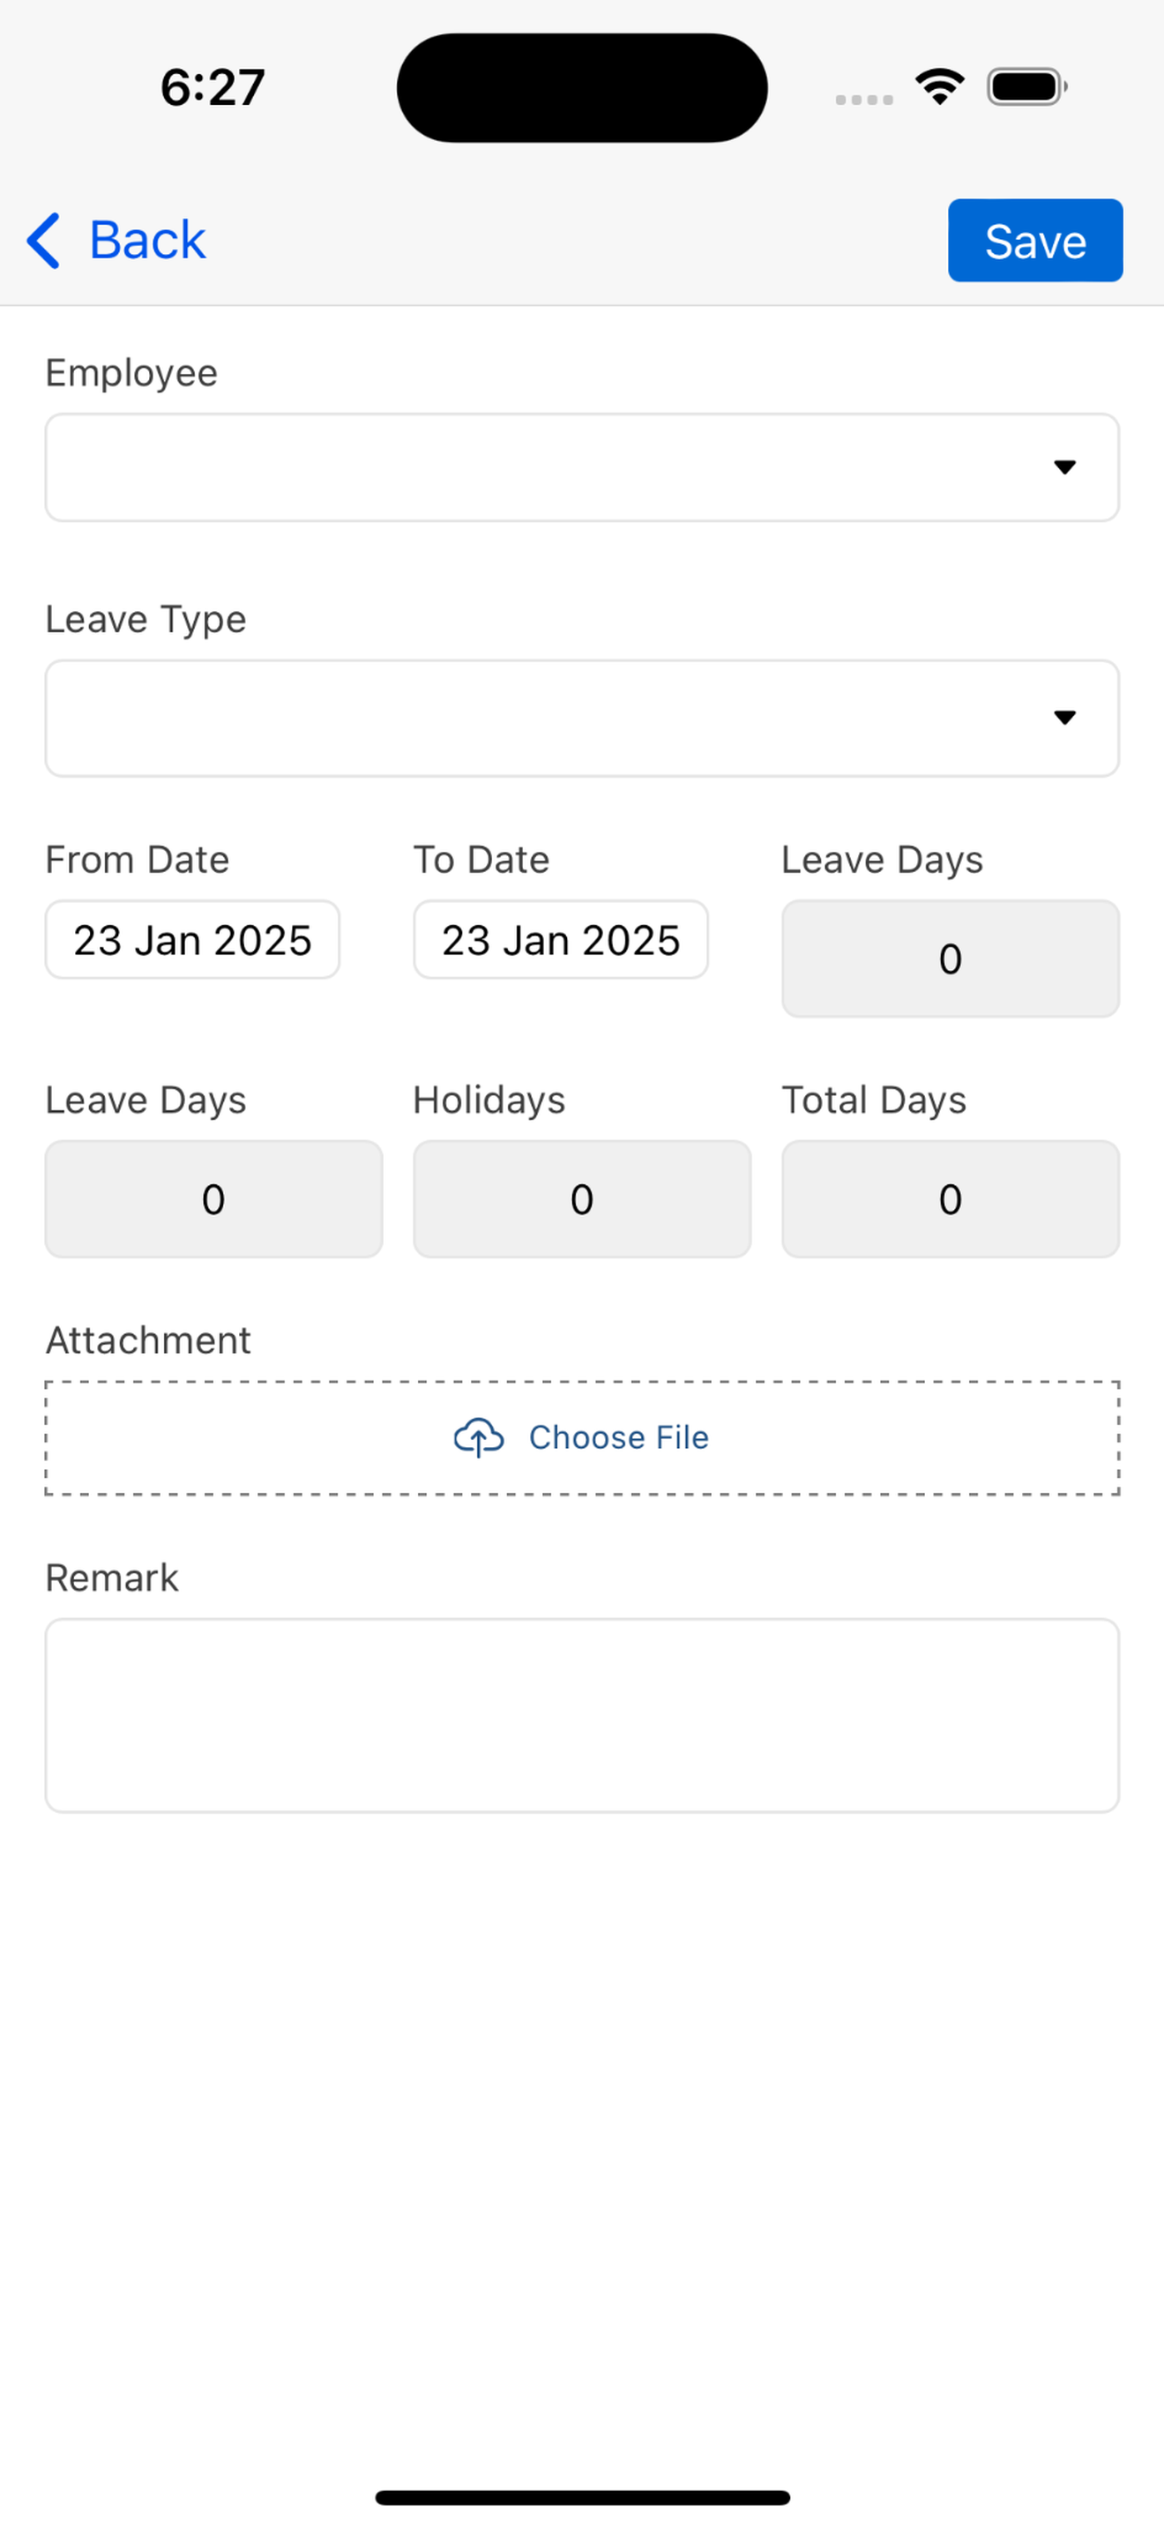Screen dimensions: 1164x2529
Task: Focus the Remark text area
Action: click(x=582, y=1715)
